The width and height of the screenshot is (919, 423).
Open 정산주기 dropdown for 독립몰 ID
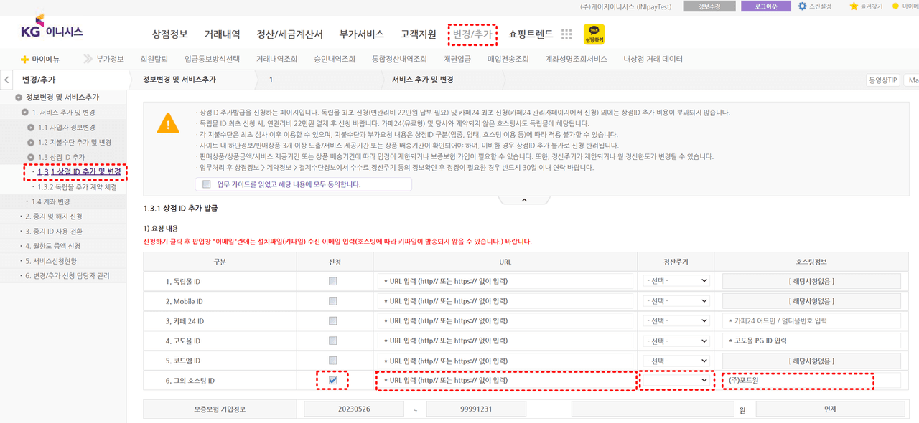(676, 281)
